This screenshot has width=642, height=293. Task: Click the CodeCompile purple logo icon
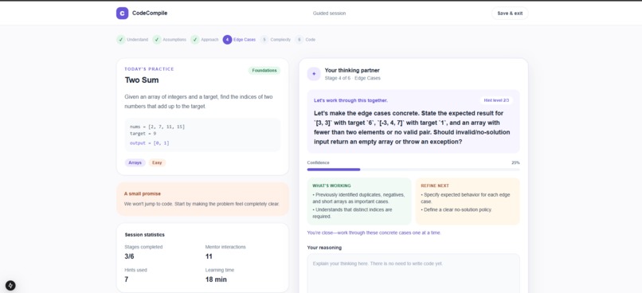pyautogui.click(x=122, y=13)
